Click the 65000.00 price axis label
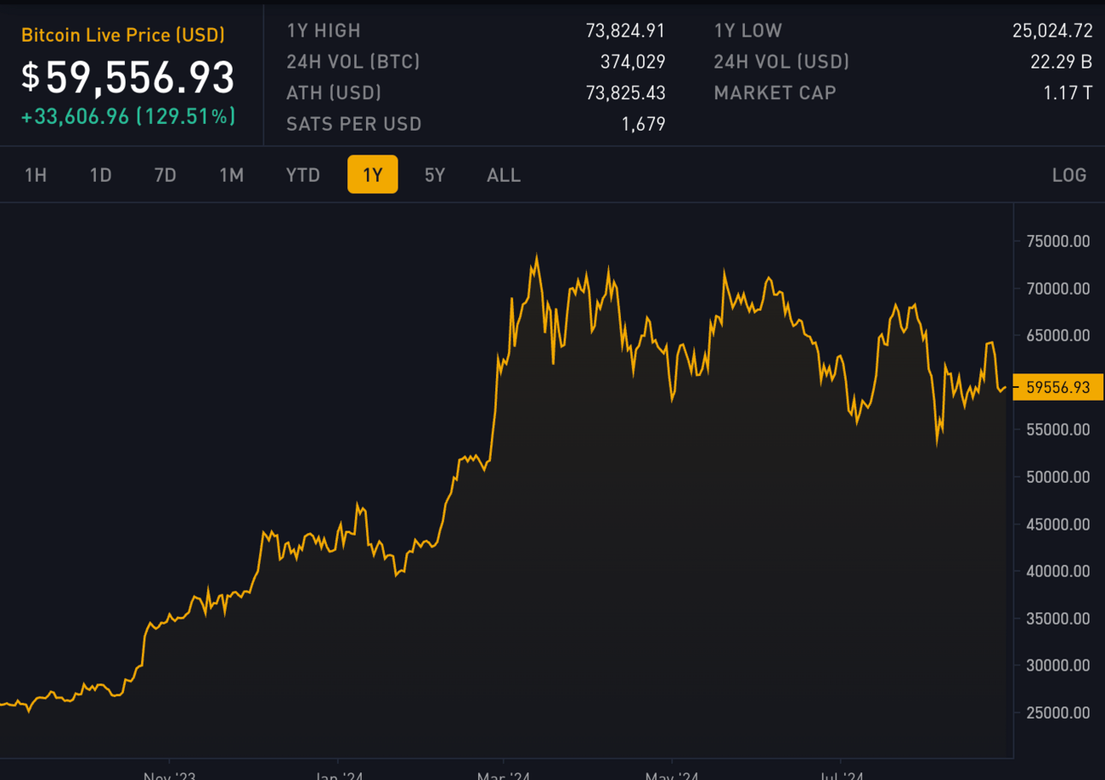This screenshot has height=780, width=1105. [1058, 336]
